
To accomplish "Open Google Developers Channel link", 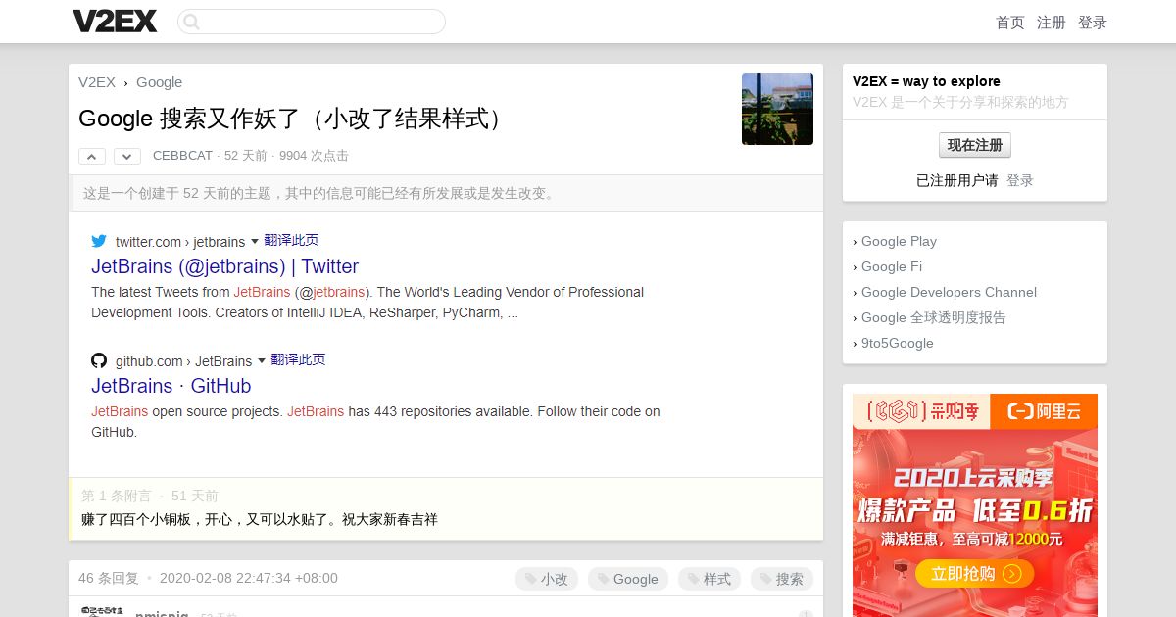I will [949, 292].
